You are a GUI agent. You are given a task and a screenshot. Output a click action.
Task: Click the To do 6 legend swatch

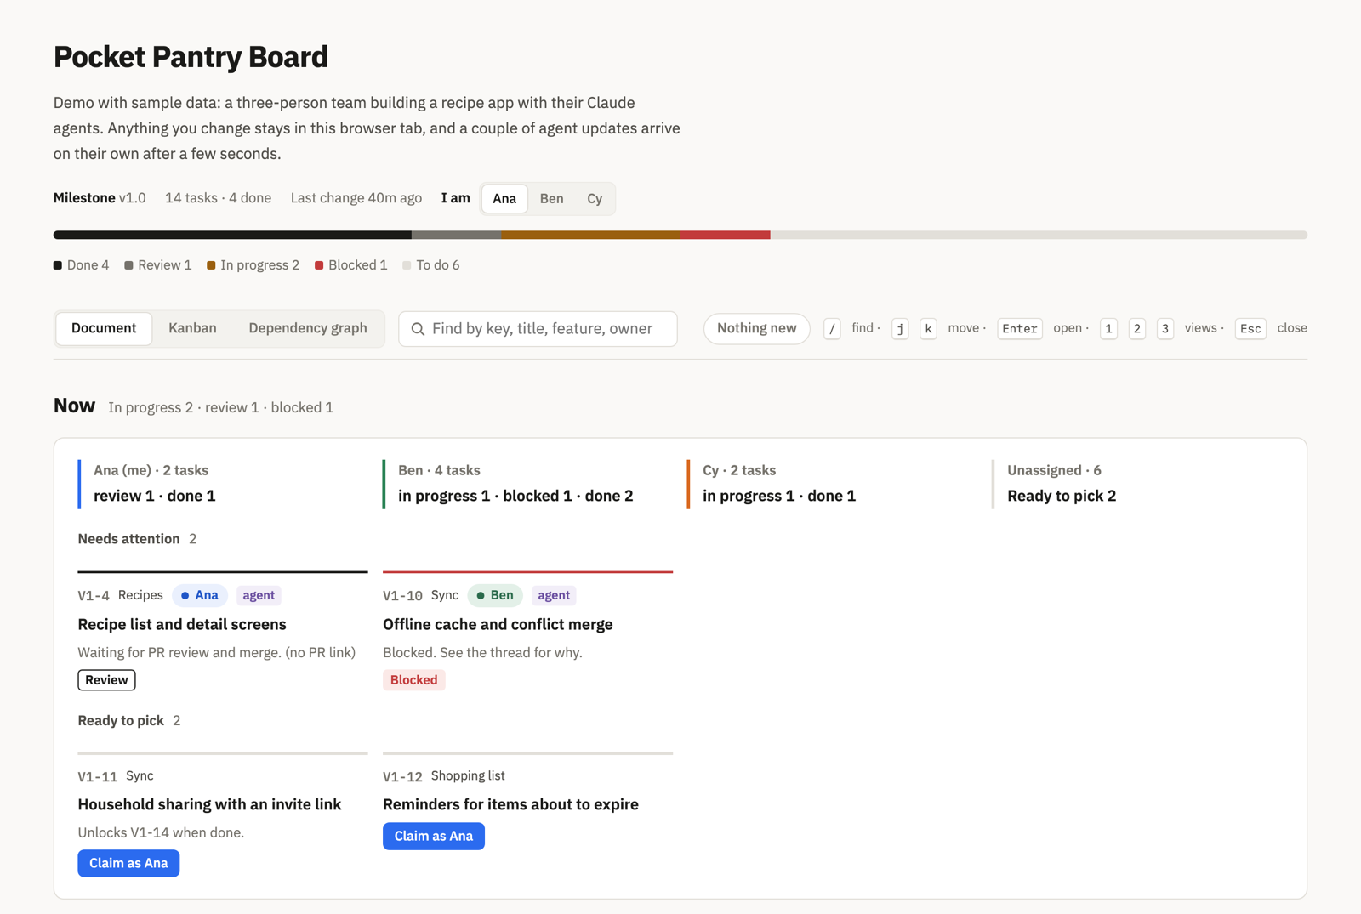tap(407, 265)
